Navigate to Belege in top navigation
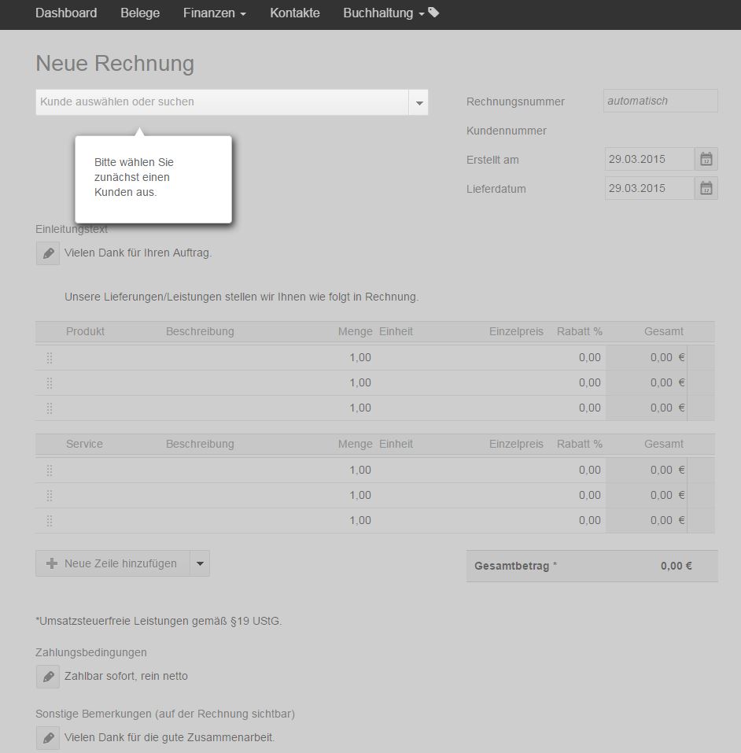 (x=140, y=13)
